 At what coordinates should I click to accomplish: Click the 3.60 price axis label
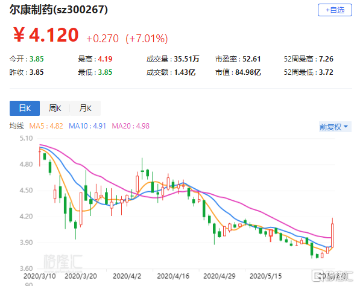(26, 269)
